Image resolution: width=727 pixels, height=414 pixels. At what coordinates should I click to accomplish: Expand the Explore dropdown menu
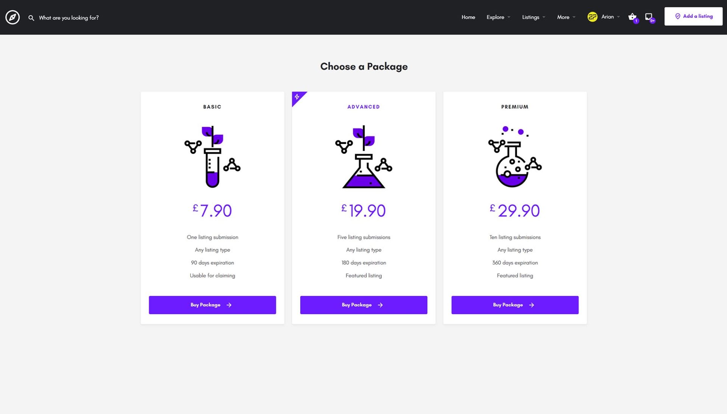point(498,17)
